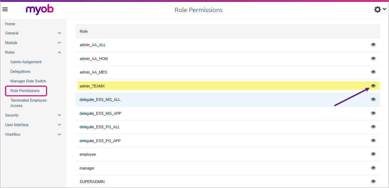Screen dimensions: 389x188
Task: Open Terminated Employee Access page
Action: tap(29, 103)
